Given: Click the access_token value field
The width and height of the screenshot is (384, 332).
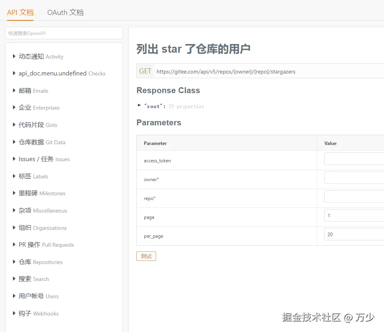Looking at the screenshot, I should pos(354,159).
